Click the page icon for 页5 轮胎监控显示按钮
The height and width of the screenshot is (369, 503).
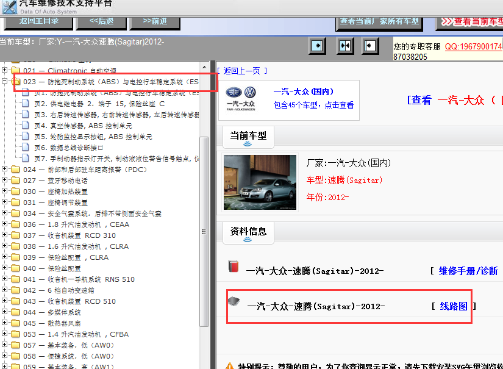pyautogui.click(x=26, y=136)
